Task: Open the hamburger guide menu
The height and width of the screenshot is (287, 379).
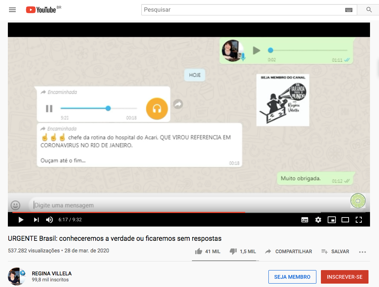Action: click(x=12, y=10)
